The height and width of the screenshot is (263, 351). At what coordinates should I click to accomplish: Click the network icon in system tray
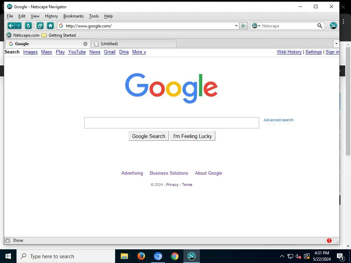[290, 256]
